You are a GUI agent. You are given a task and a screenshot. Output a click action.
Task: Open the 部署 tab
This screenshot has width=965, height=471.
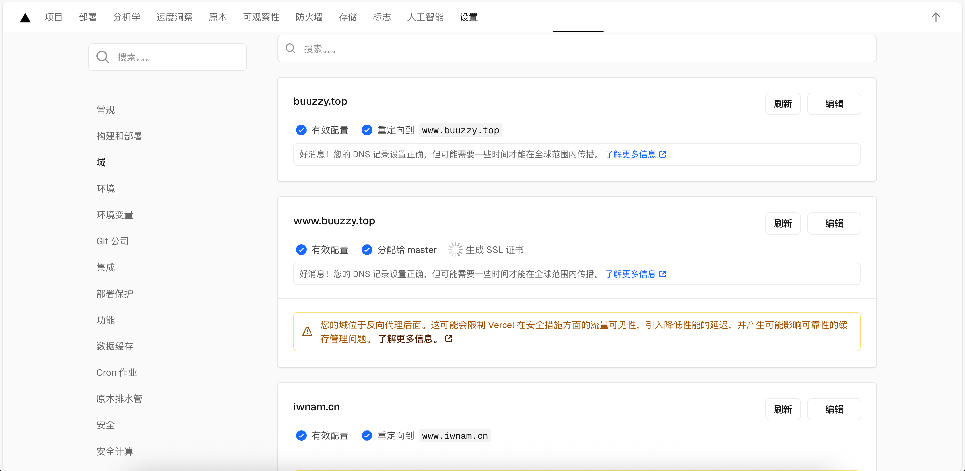coord(88,17)
